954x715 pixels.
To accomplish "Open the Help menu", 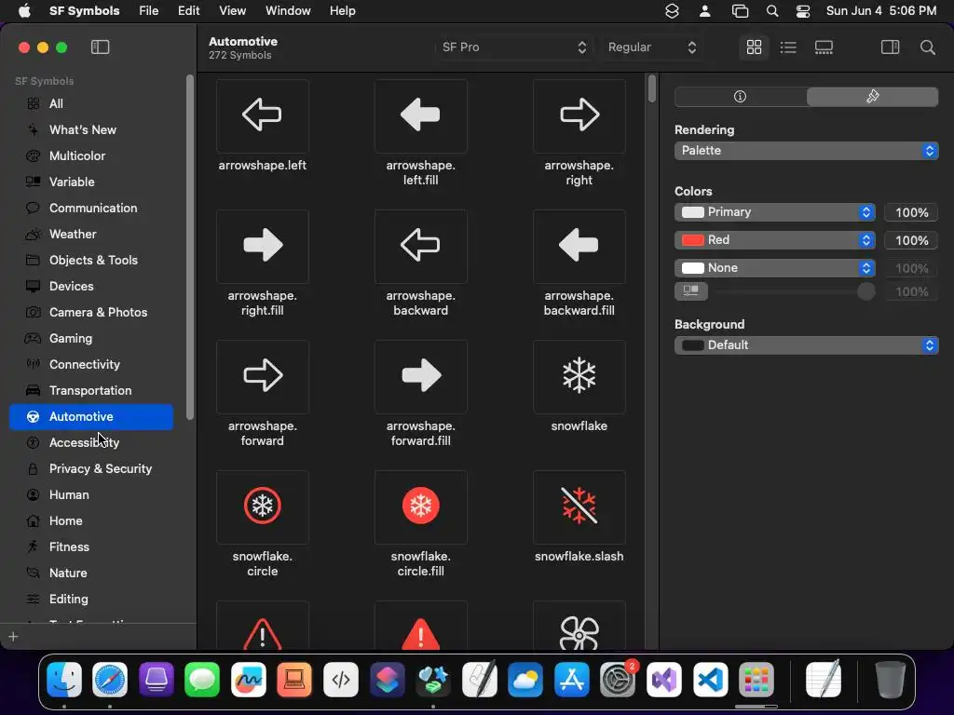I will pos(343,11).
